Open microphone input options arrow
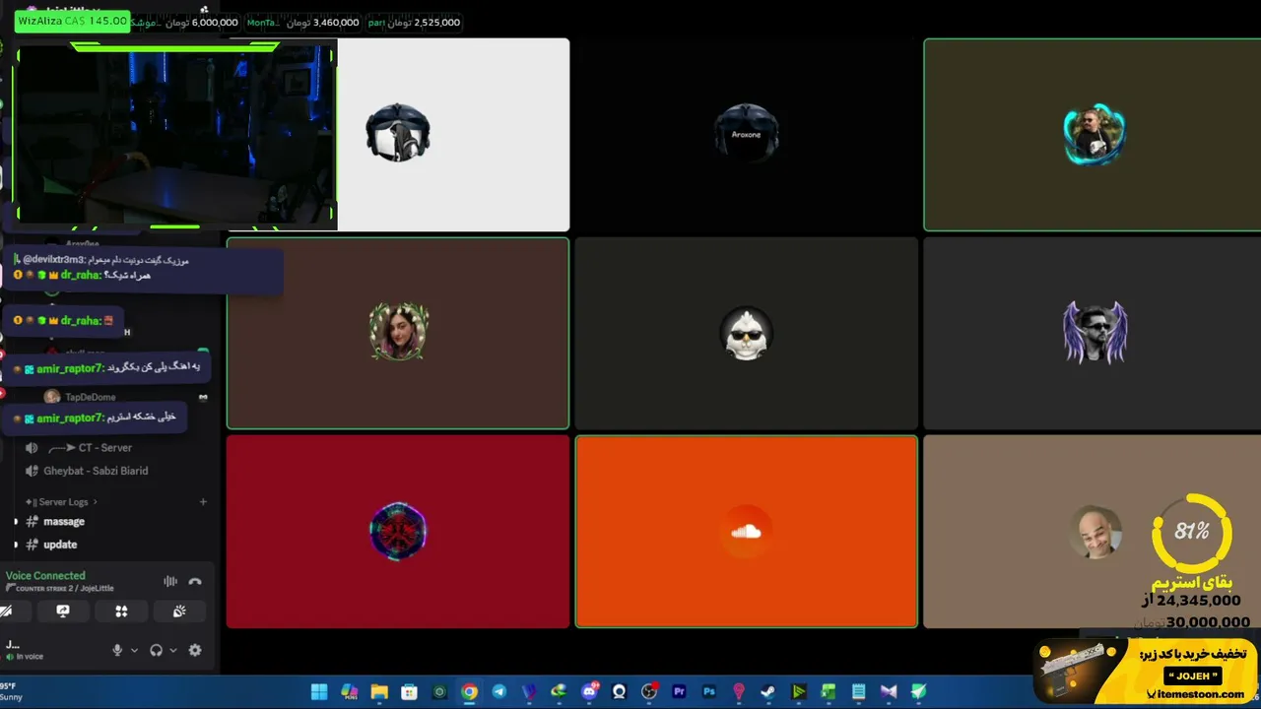Image resolution: width=1261 pixels, height=709 pixels. coord(134,650)
